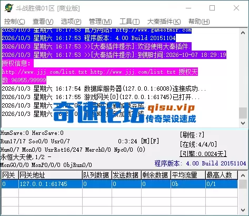Click log line 数据库服务器(127.0.0.1:6008)连接成功

(104, 89)
